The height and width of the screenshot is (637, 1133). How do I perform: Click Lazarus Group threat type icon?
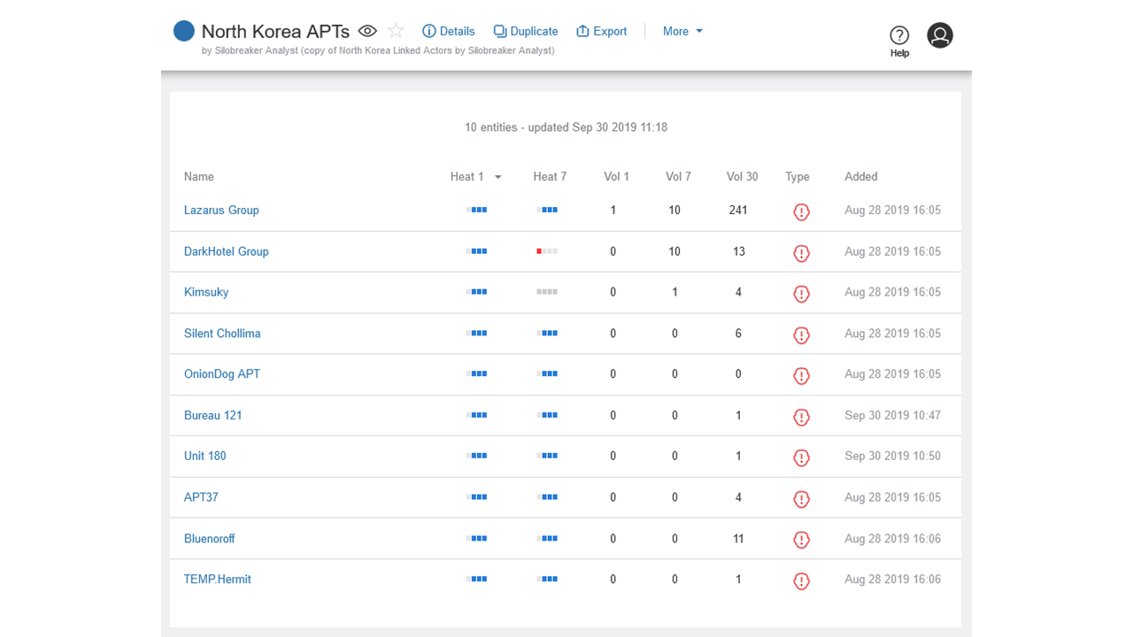coord(801,212)
